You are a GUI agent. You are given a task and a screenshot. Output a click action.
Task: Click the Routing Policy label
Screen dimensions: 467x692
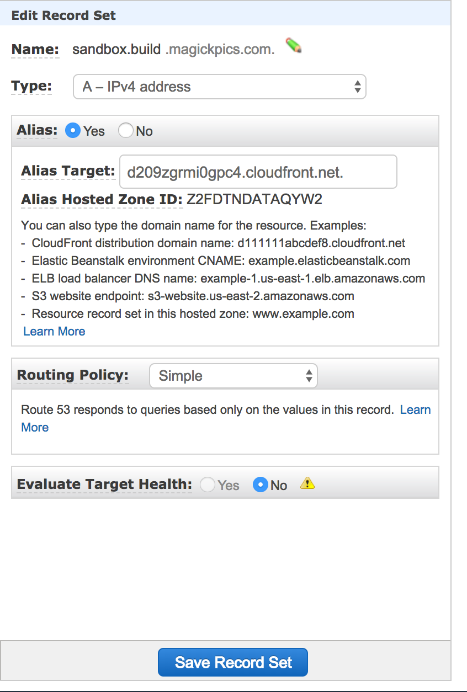tap(73, 375)
